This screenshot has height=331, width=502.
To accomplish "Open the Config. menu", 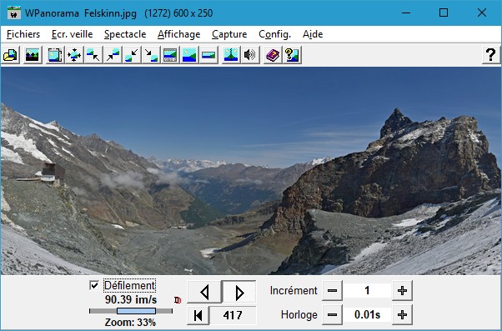I will [x=274, y=34].
